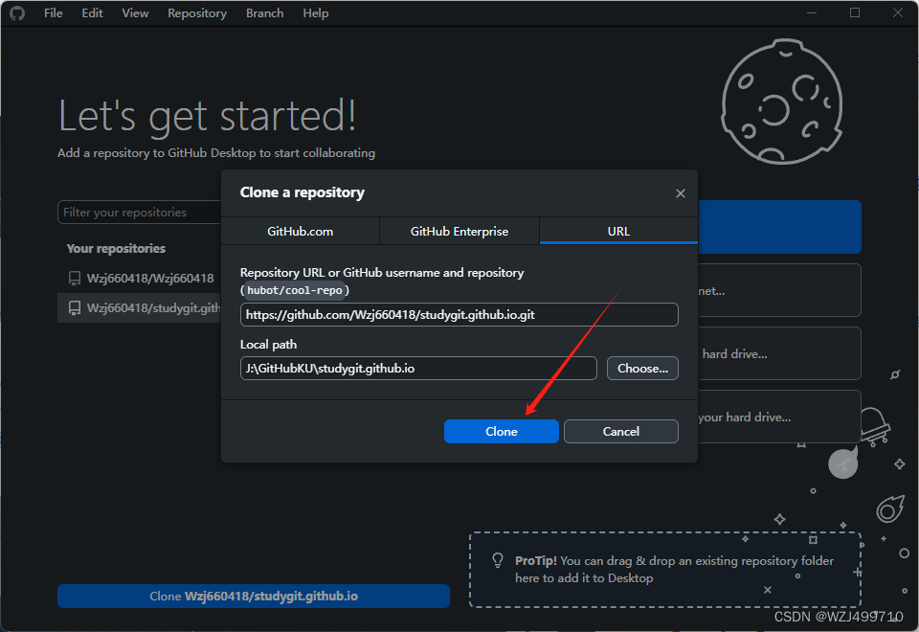
Task: Click the 'Your repositories' heading
Action: coord(116,248)
